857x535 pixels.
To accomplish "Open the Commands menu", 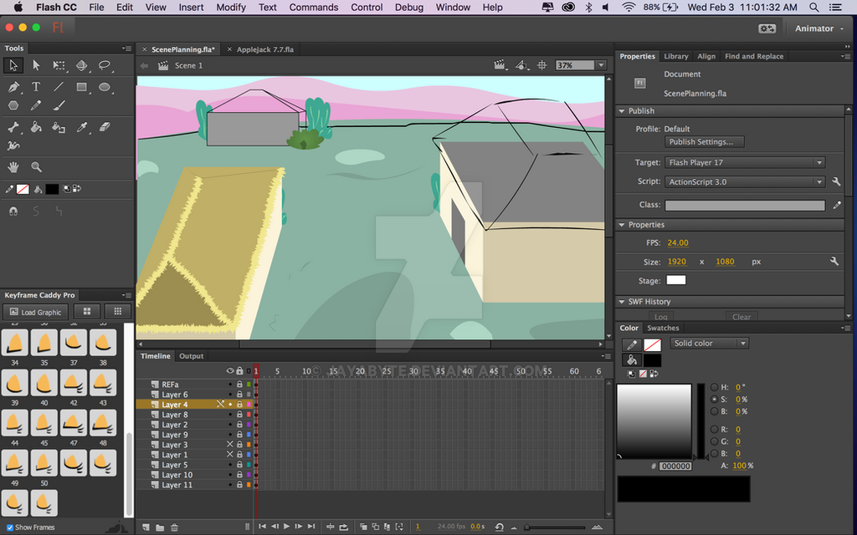I will point(314,7).
